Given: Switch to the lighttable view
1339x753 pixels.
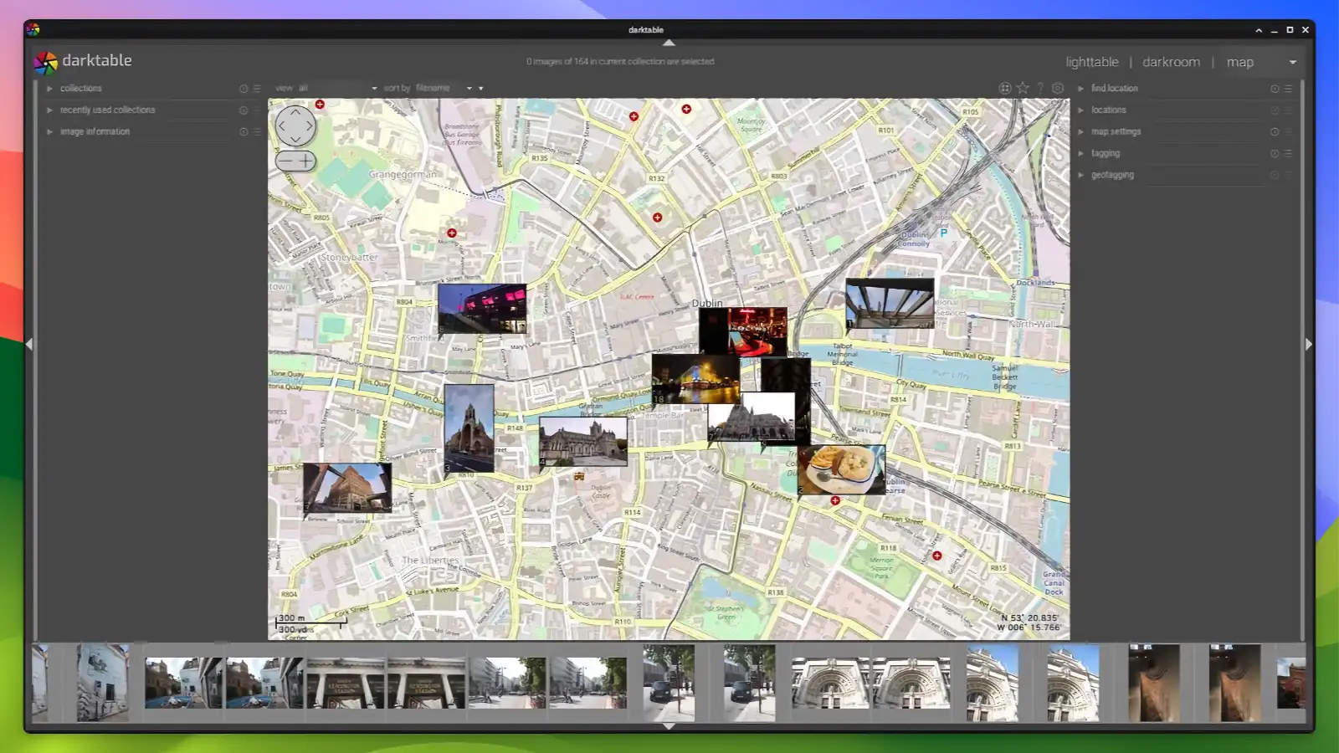Looking at the screenshot, I should (x=1091, y=62).
